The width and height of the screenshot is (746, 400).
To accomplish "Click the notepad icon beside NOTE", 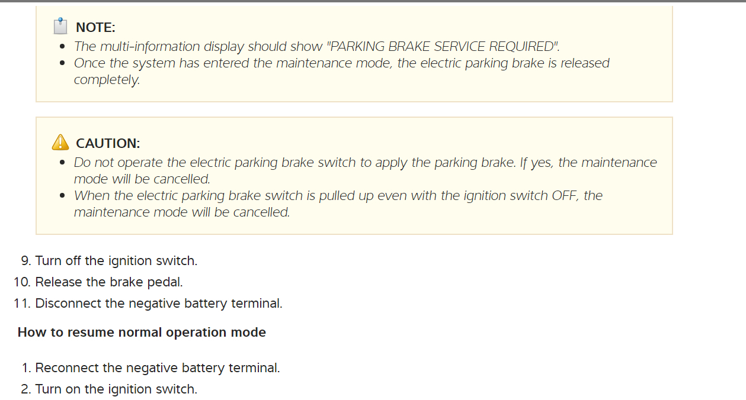I will (60, 27).
